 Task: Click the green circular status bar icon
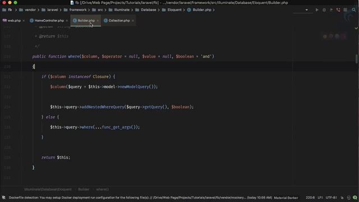(x=355, y=198)
